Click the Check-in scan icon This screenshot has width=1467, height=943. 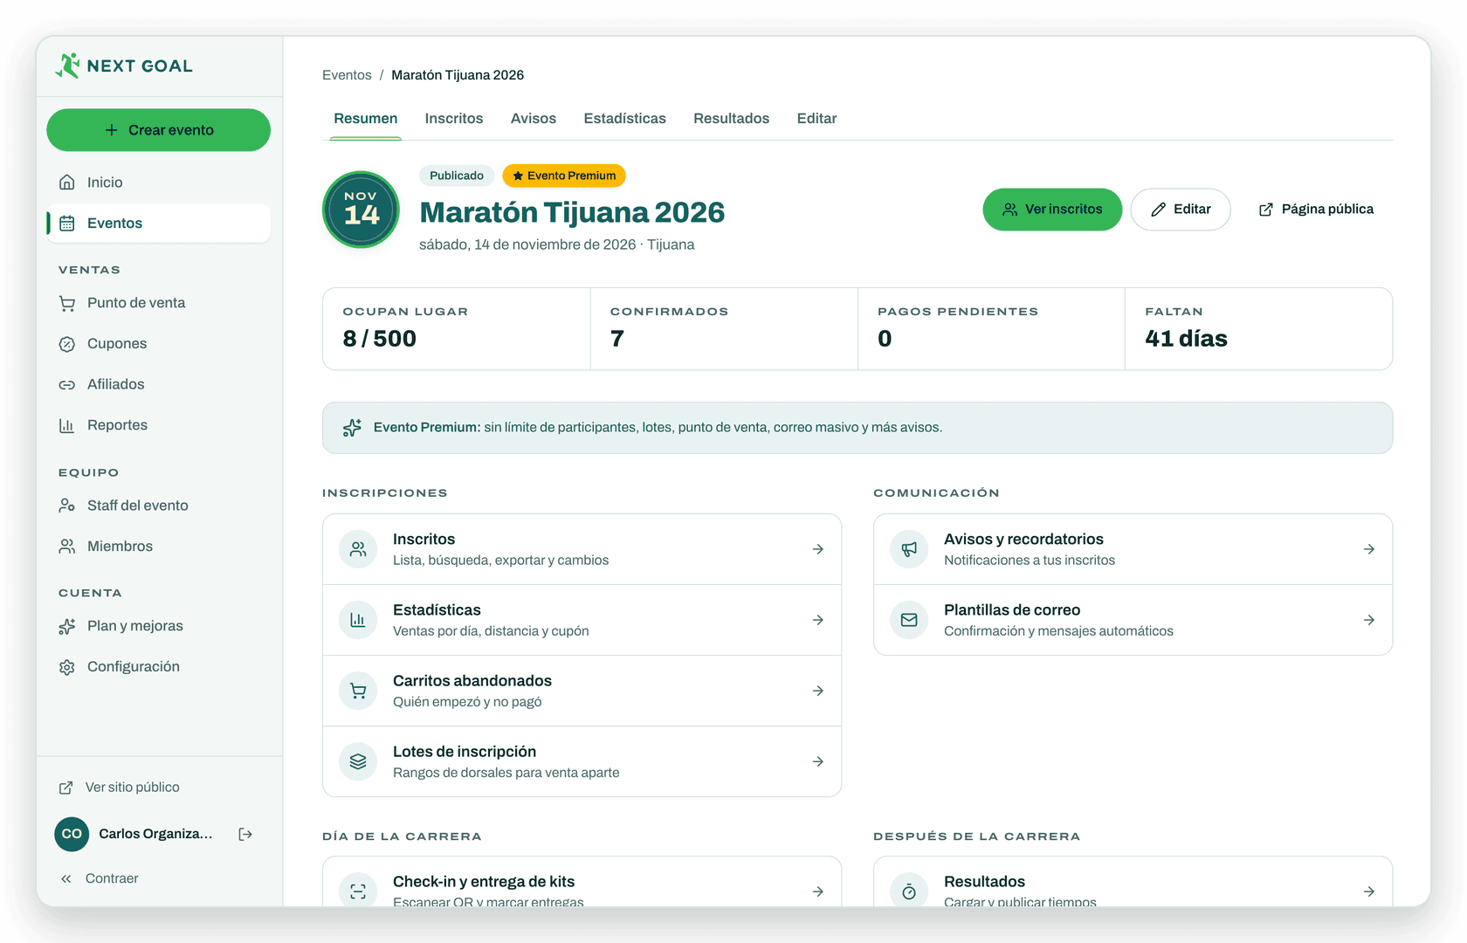tap(358, 891)
